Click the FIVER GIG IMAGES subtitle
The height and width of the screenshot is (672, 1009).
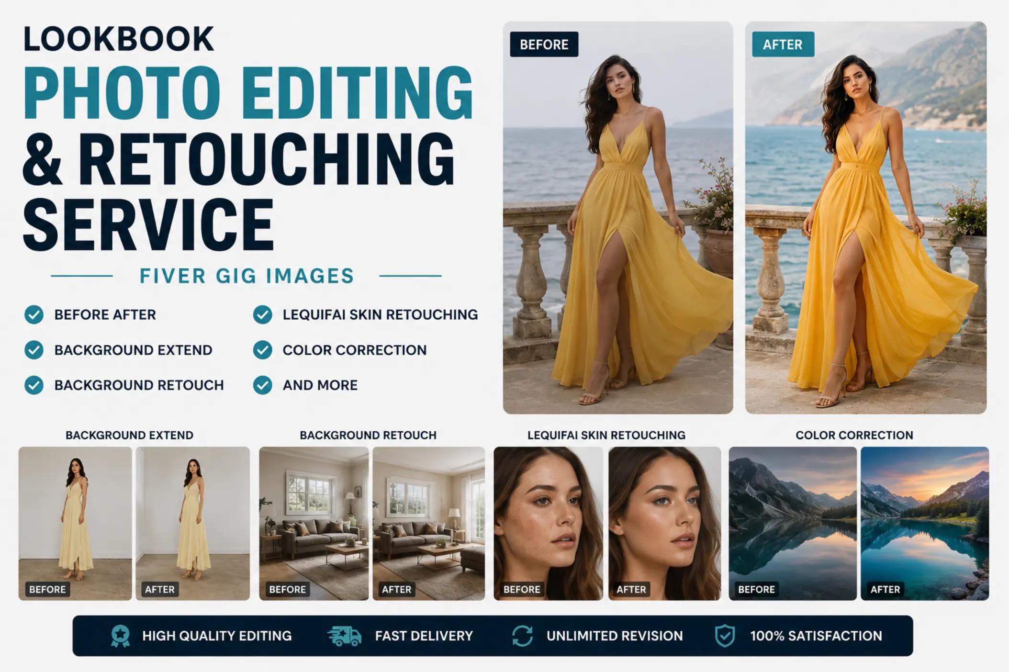[247, 276]
